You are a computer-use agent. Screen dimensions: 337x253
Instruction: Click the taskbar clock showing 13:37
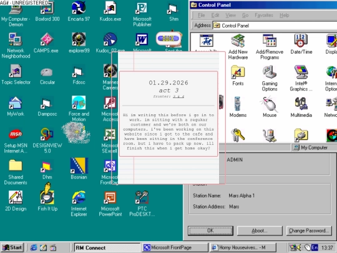tap(328, 248)
